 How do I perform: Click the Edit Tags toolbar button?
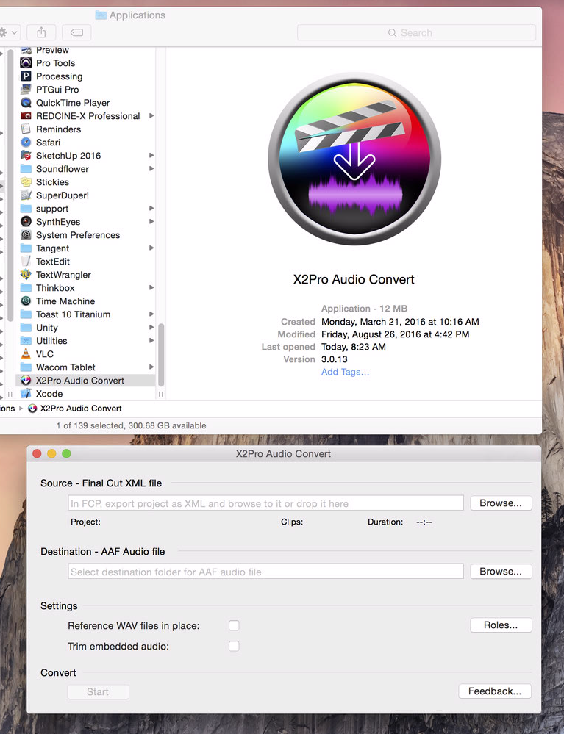click(76, 32)
